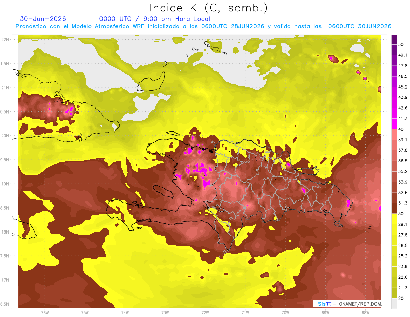Screen dimensions: 410x317
Task: Click the color scale value '40'
Action: (x=401, y=129)
